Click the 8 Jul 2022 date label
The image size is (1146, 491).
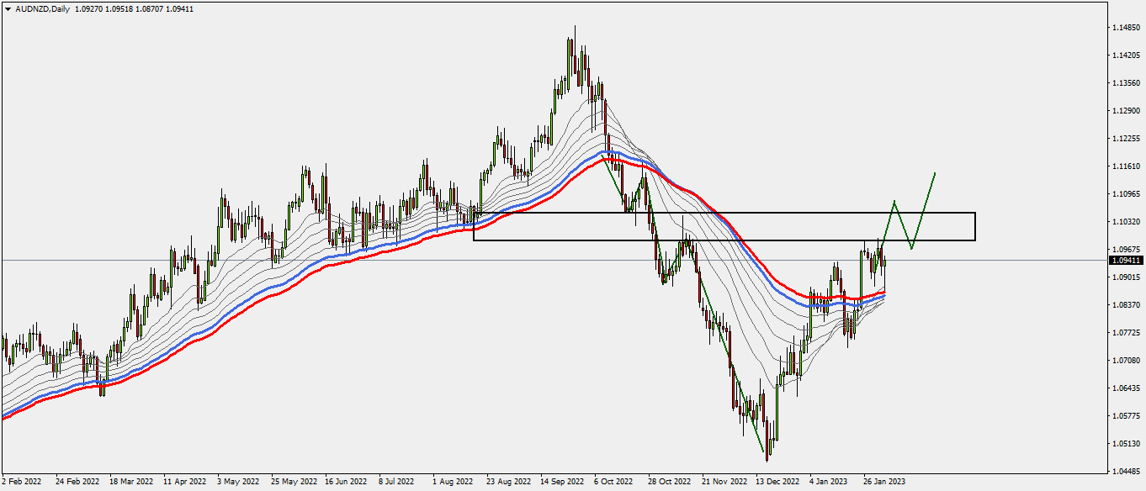[x=396, y=483]
